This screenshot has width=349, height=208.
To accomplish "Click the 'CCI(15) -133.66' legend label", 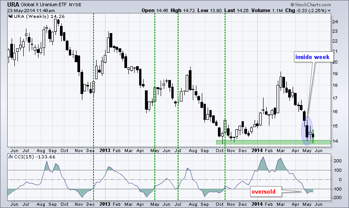I will [x=35, y=157].
